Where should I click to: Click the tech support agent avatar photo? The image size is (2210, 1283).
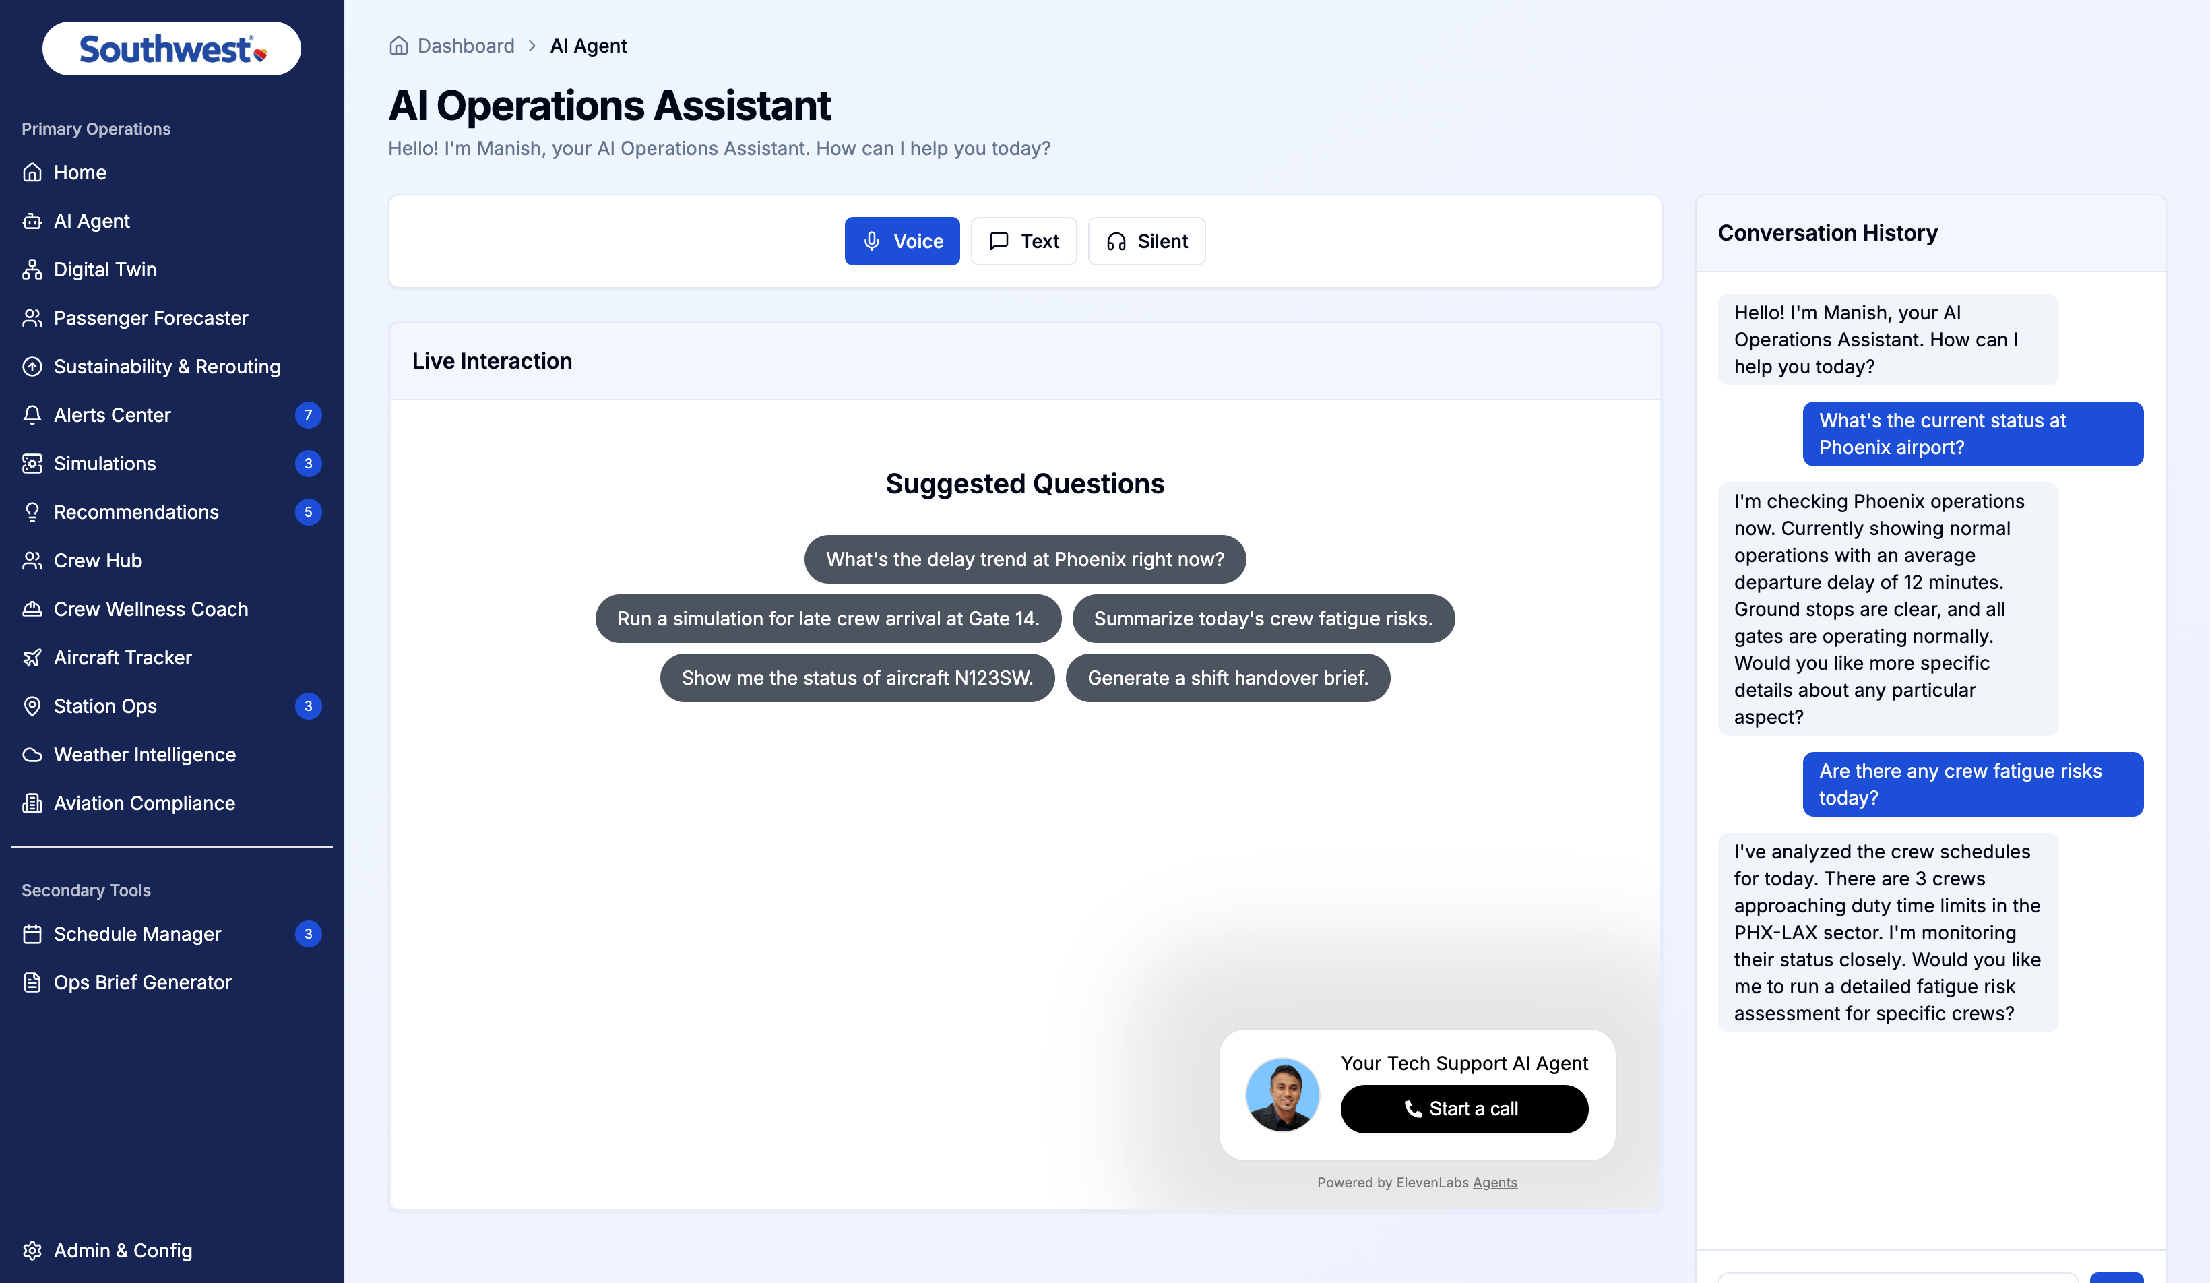1282,1094
